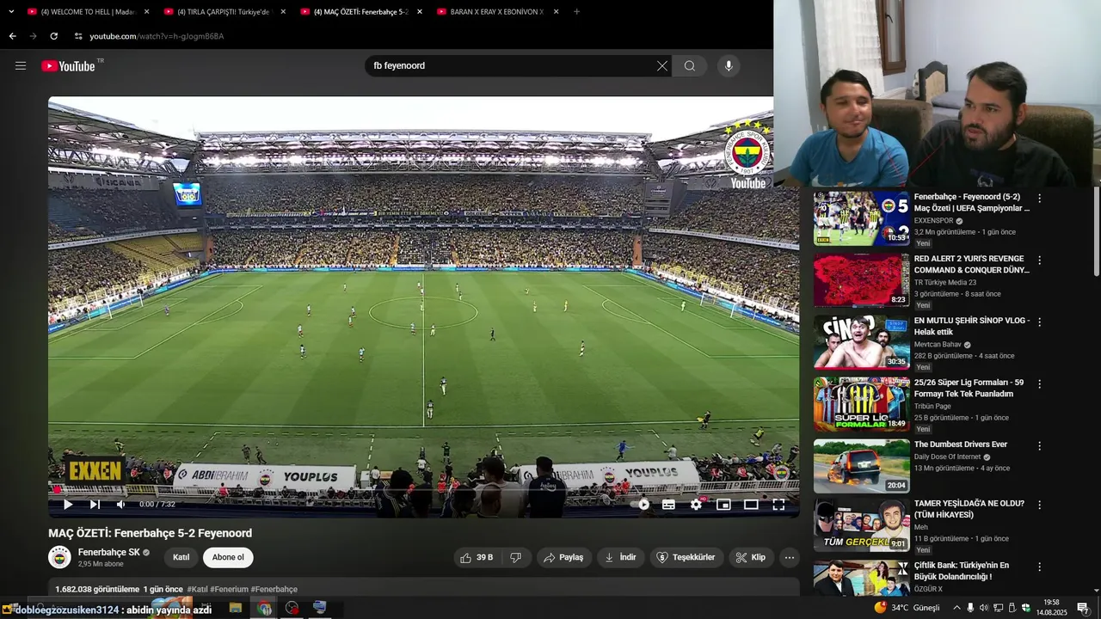Open options menu for SİNOP VLOG video

click(x=1039, y=322)
